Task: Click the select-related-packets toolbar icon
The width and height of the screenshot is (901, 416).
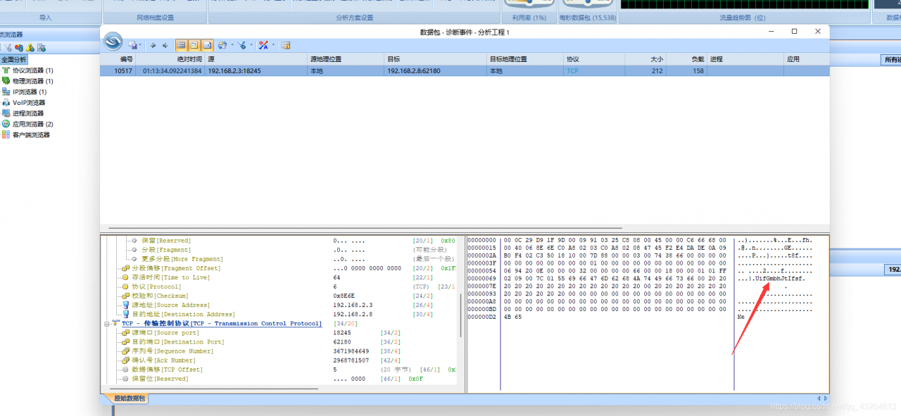Action: click(x=222, y=45)
